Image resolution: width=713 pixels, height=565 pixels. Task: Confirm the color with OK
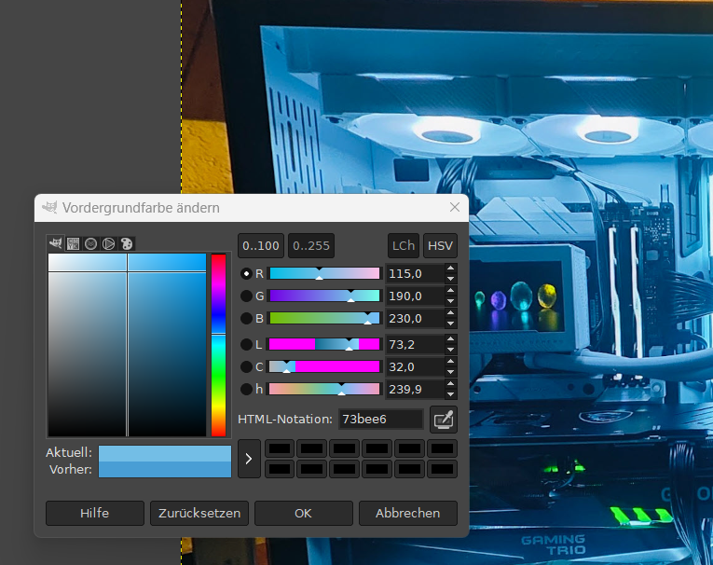pyautogui.click(x=303, y=513)
